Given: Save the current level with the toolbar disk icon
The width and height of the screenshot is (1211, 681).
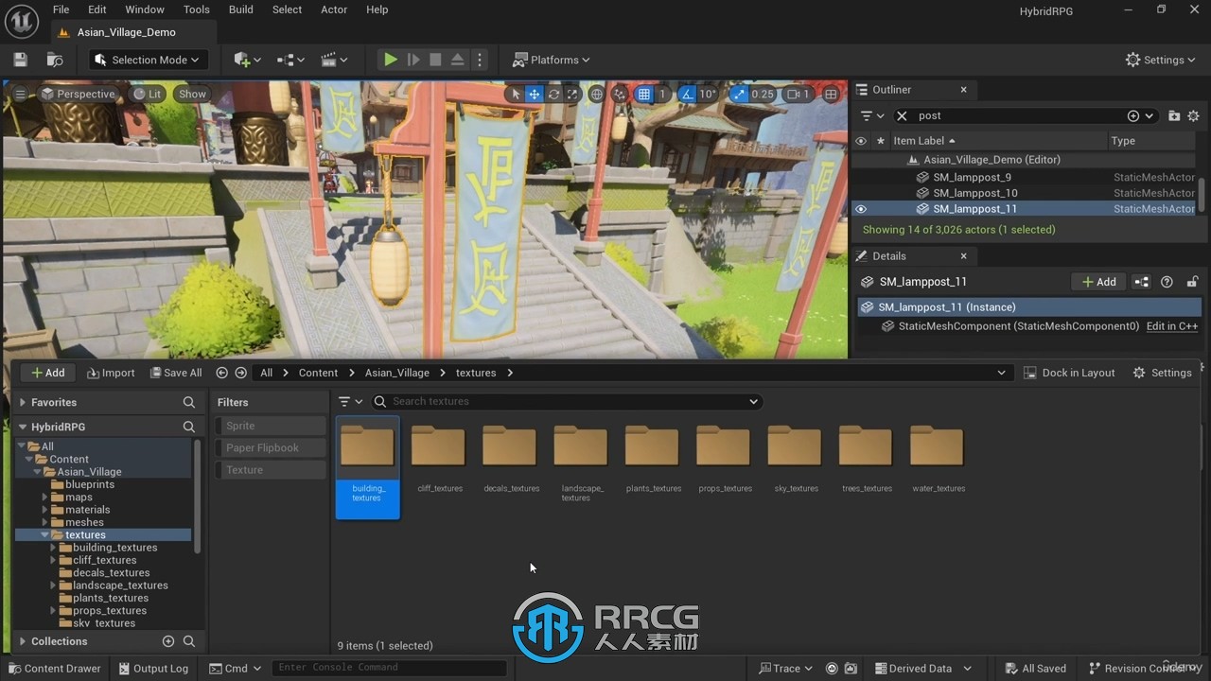Looking at the screenshot, I should [20, 60].
